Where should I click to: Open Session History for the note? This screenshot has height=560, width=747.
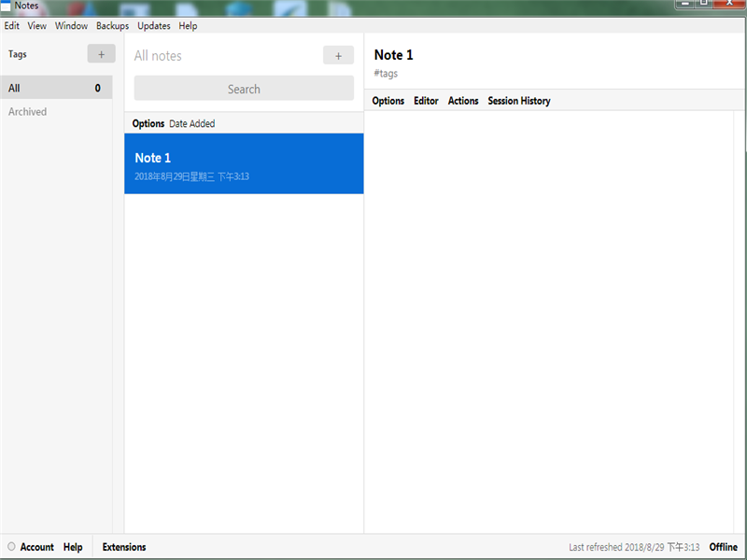click(519, 101)
